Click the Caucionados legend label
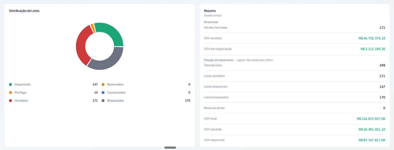The width and height of the screenshot is (394, 150). click(117, 93)
